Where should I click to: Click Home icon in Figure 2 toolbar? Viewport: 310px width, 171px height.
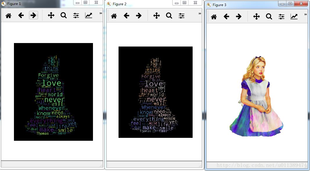pyautogui.click(x=114, y=16)
